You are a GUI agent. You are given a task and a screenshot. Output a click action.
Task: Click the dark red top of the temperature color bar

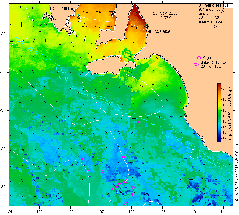219,85
